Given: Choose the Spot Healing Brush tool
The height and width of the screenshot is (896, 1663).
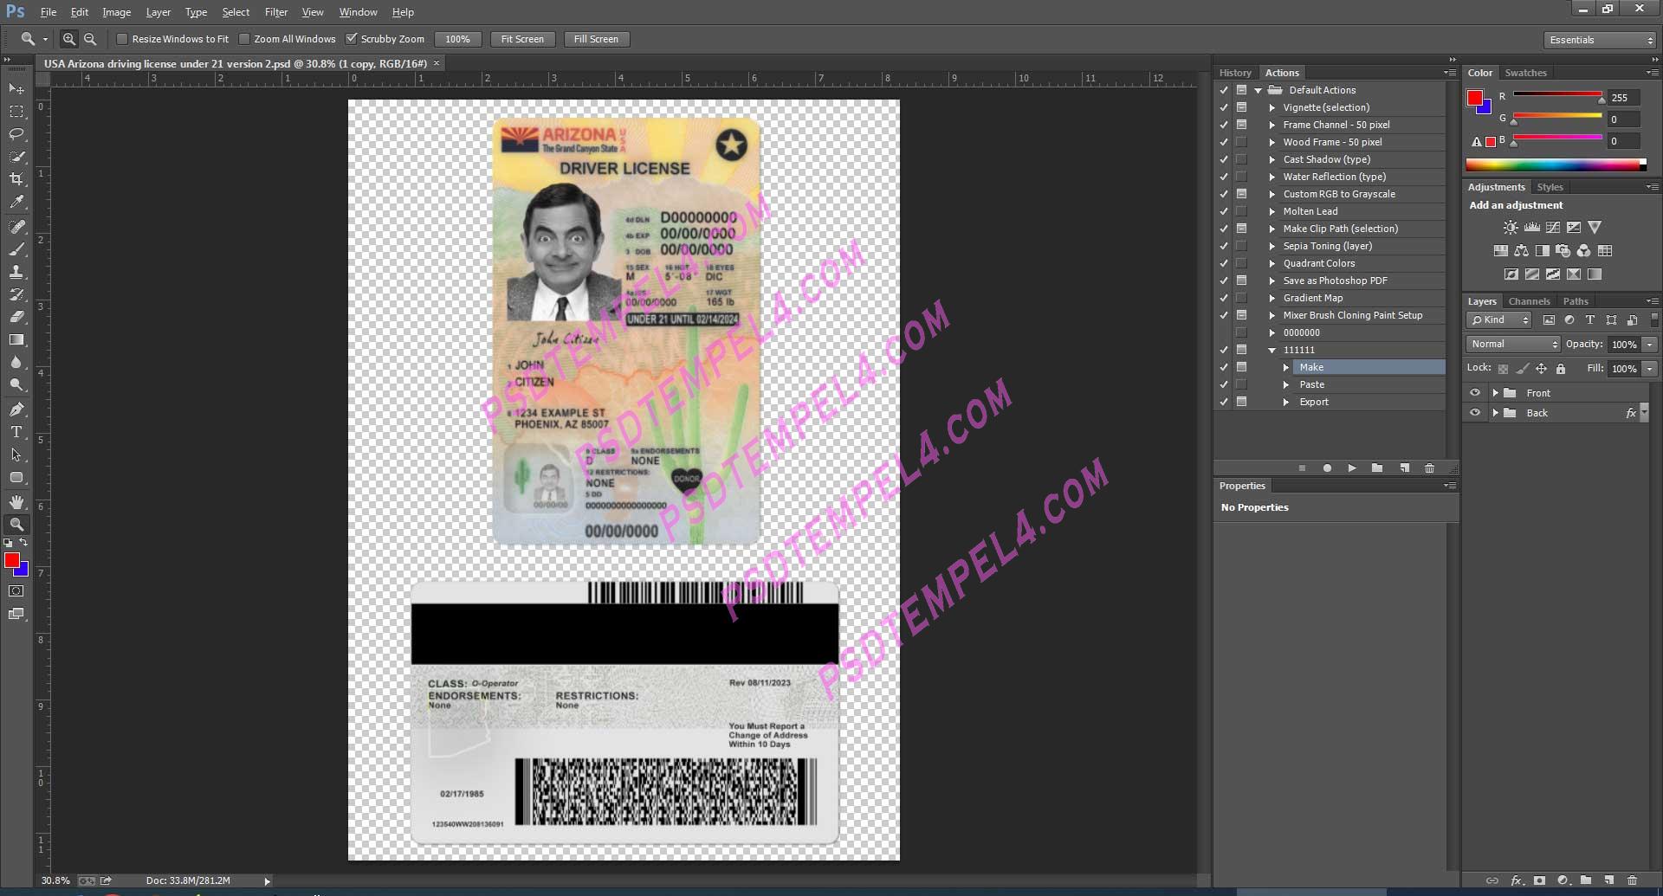Looking at the screenshot, I should pyautogui.click(x=16, y=227).
